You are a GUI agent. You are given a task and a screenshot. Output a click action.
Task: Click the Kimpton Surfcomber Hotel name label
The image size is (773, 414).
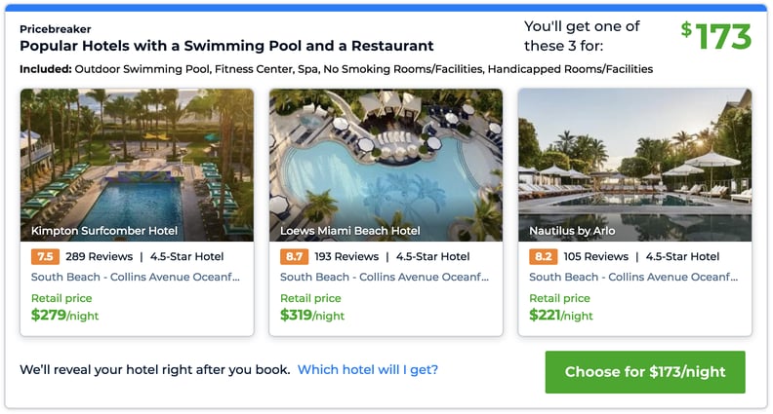(104, 231)
